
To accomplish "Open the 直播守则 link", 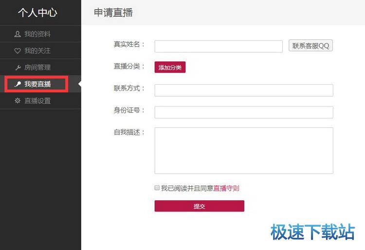I will tap(226, 188).
